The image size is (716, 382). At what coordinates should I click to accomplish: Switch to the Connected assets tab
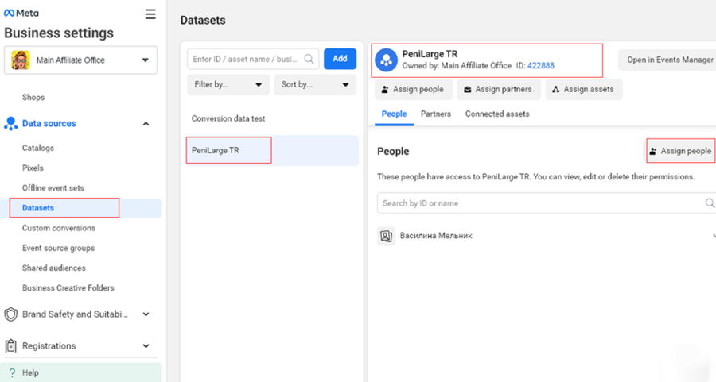[x=497, y=114]
